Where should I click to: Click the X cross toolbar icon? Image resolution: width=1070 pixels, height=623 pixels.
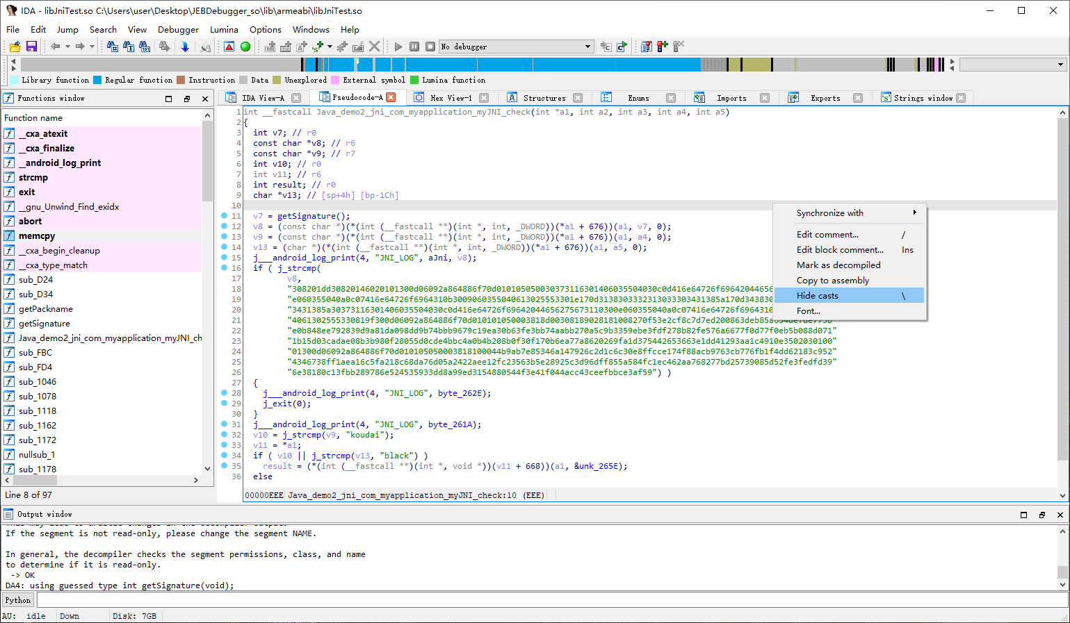click(375, 47)
